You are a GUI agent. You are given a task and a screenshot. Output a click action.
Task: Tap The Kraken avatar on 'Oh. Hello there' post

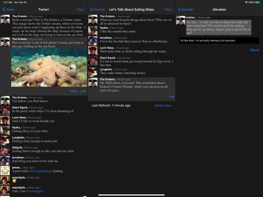coord(93,82)
